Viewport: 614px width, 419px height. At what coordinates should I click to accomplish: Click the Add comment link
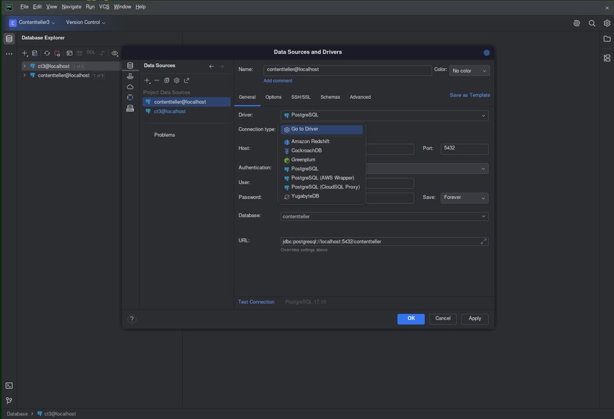click(x=278, y=80)
